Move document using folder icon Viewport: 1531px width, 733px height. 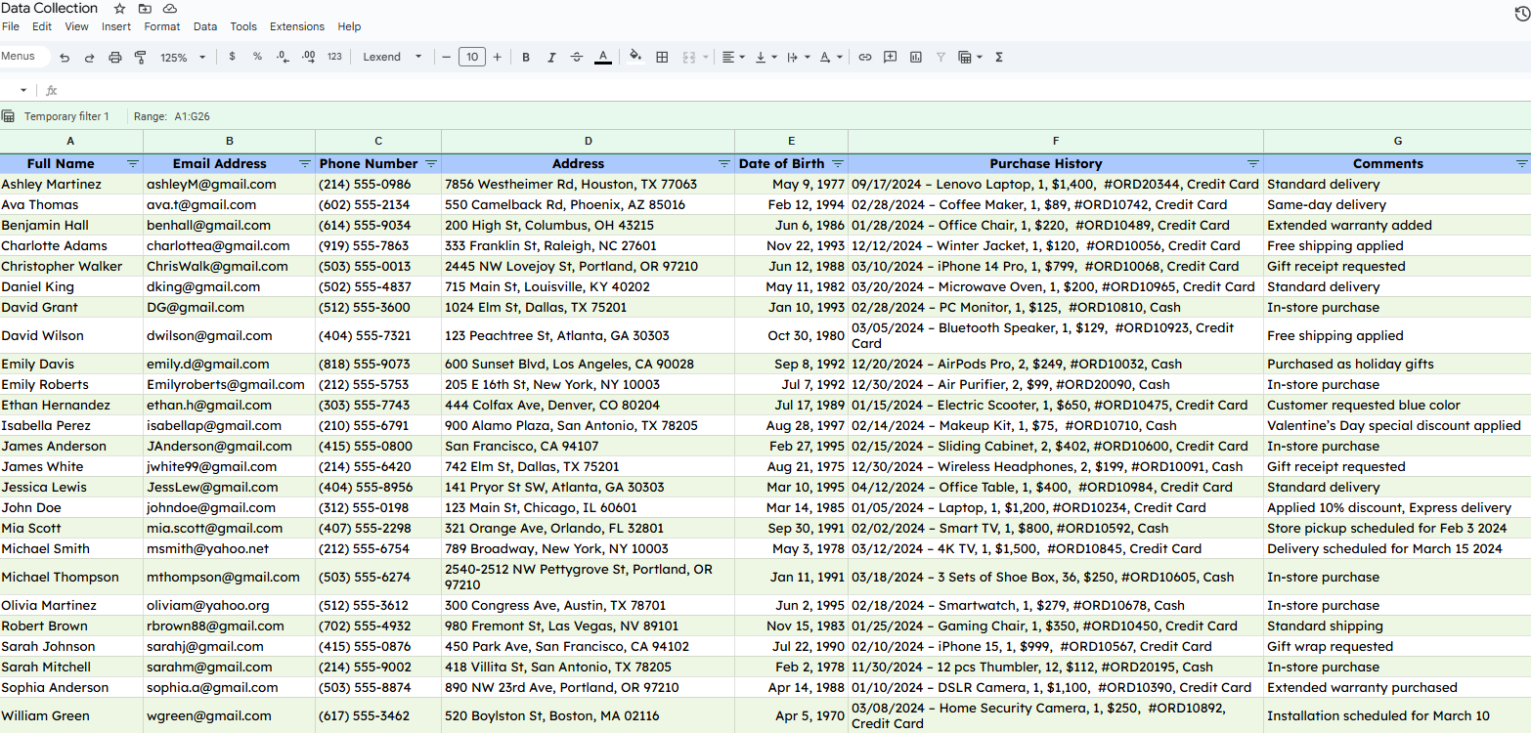click(x=145, y=9)
